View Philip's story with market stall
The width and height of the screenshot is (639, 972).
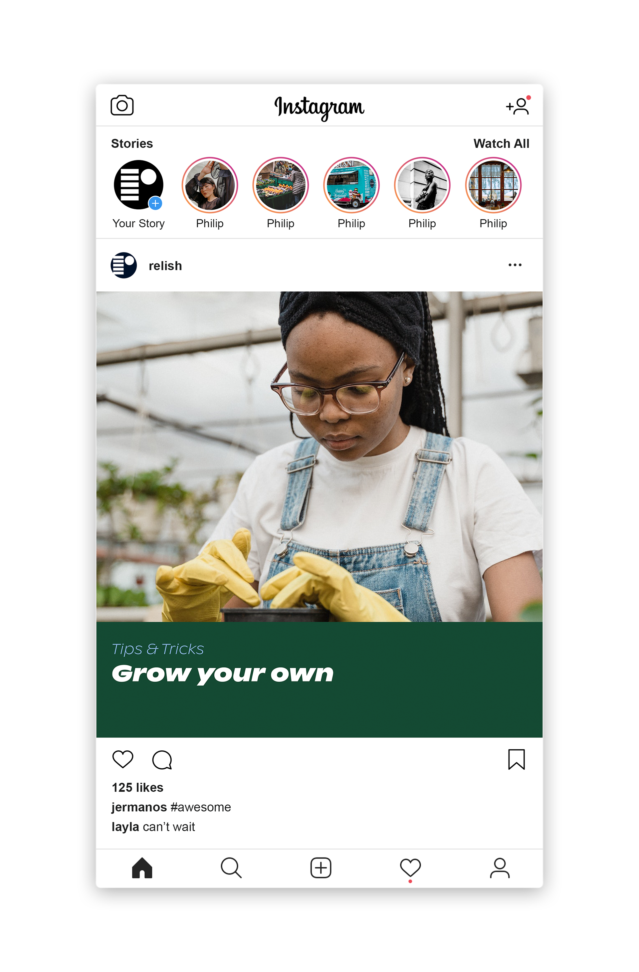pos(280,185)
